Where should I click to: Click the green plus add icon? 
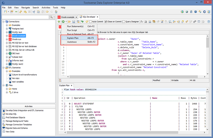pyautogui.click(x=59, y=22)
